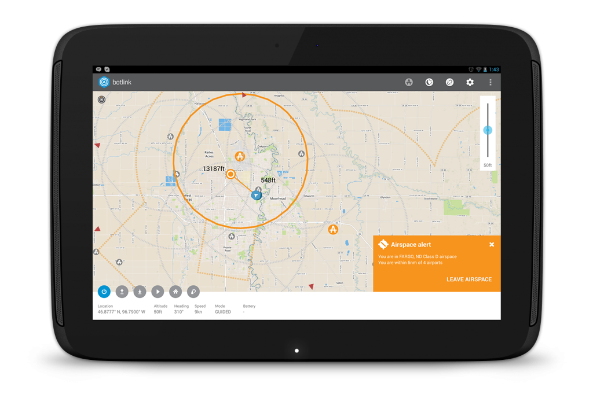
Task: Tap the clock-like toolbar icon
Action: (429, 82)
